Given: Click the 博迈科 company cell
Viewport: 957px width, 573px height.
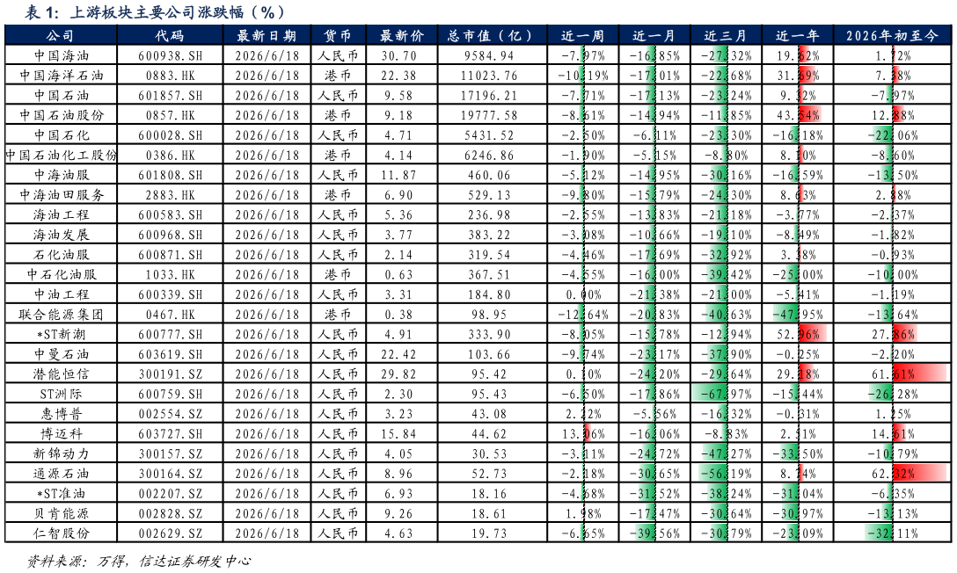Looking at the screenshot, I should (61, 434).
